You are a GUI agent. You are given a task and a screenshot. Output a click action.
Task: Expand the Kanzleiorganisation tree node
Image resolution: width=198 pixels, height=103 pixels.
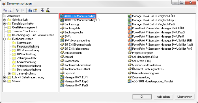[x=5, y=23]
